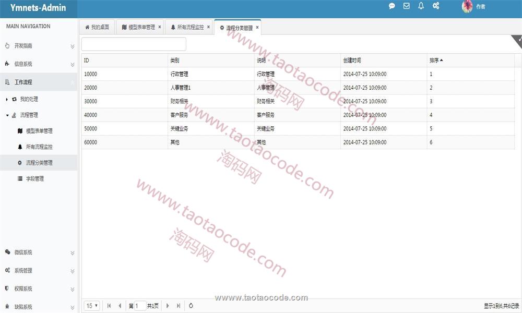Open the page size dropdown showing 15
522x313 pixels.
[92, 306]
